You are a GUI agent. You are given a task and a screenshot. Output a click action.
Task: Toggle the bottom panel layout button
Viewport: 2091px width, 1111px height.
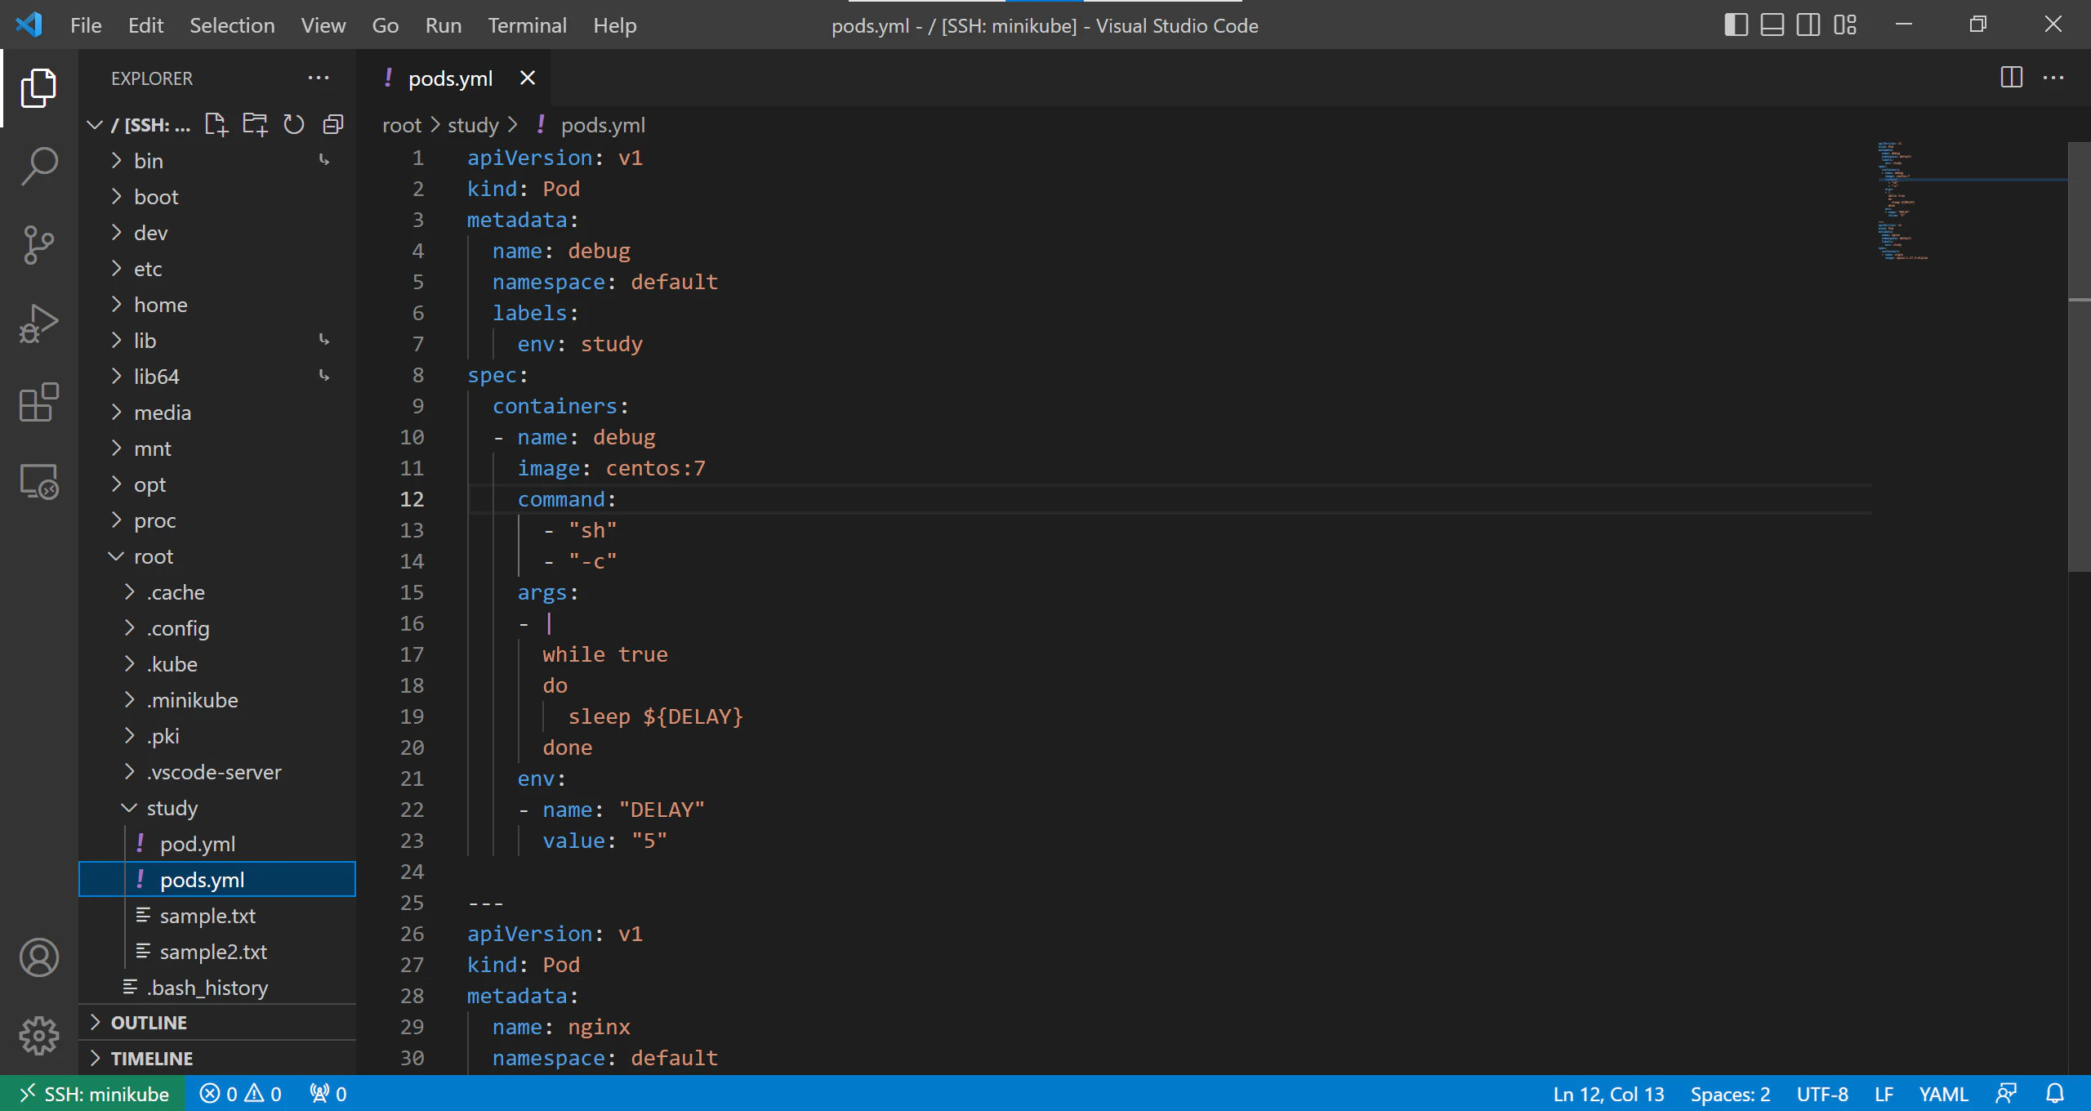point(1772,25)
